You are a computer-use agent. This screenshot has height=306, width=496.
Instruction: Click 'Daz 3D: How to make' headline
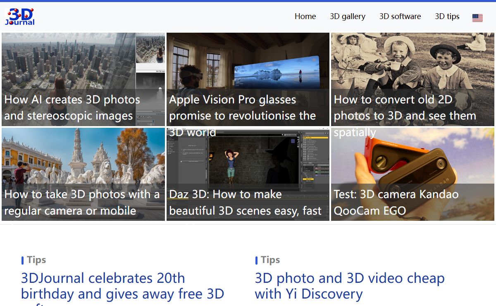coord(245,203)
